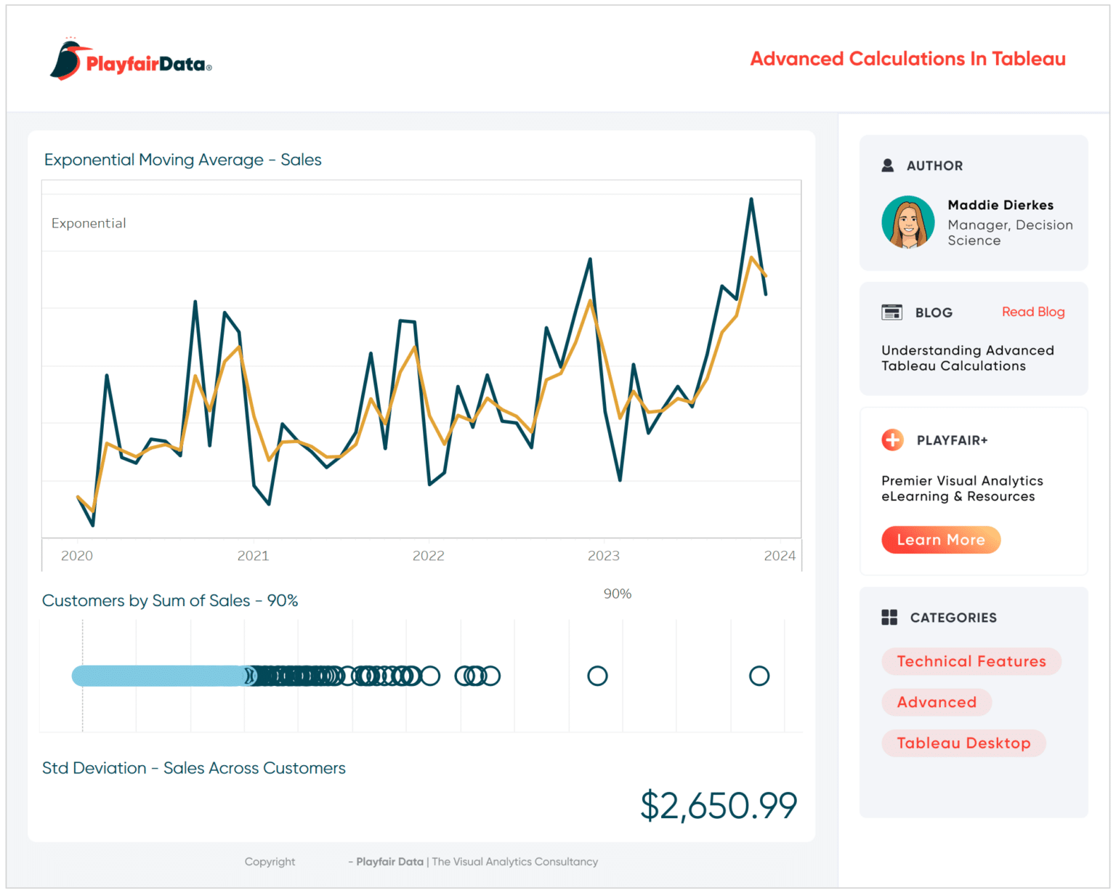Toggle the Technical Features category tag
This screenshot has width=1116, height=893.
click(971, 661)
